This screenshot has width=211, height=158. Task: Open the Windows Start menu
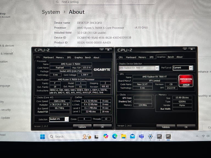[43, 137]
